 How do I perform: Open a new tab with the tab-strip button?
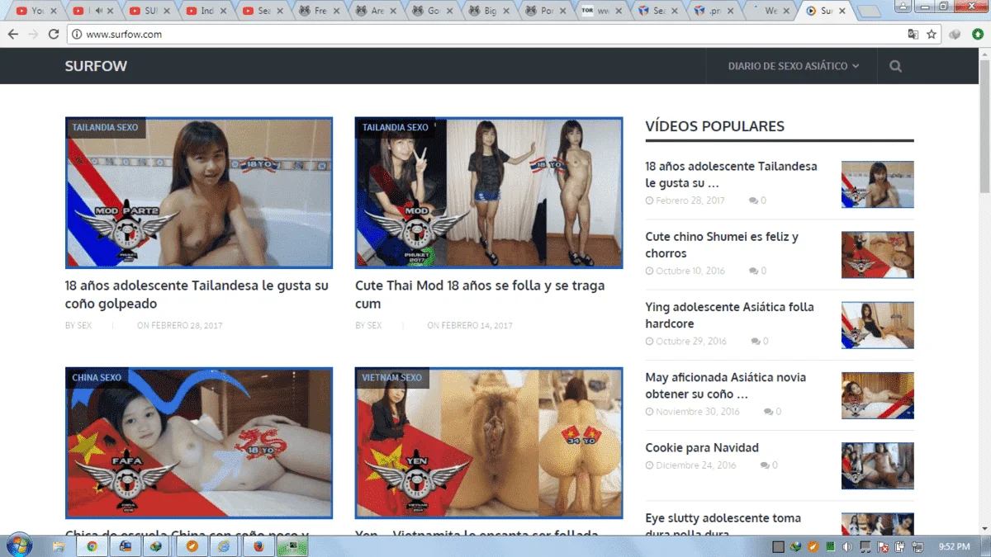pos(869,12)
